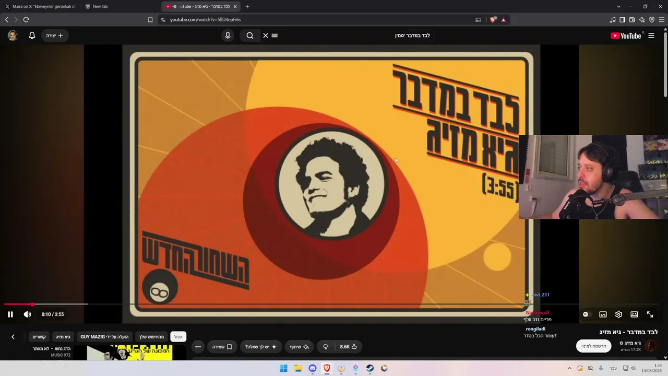Start voice search microphone
The width and height of the screenshot is (668, 376).
point(228,36)
